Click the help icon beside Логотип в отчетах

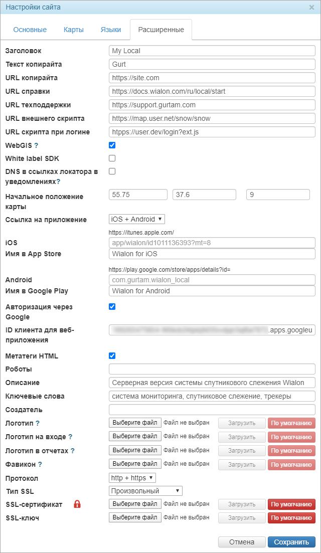(72, 451)
